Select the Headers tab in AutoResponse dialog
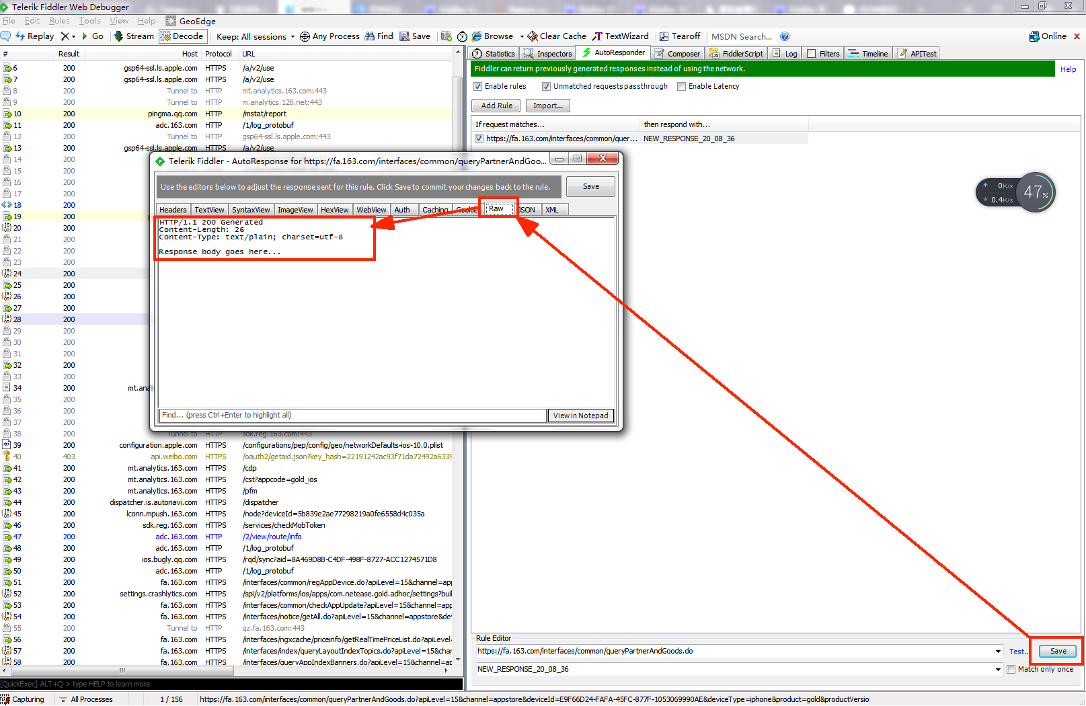 173,210
